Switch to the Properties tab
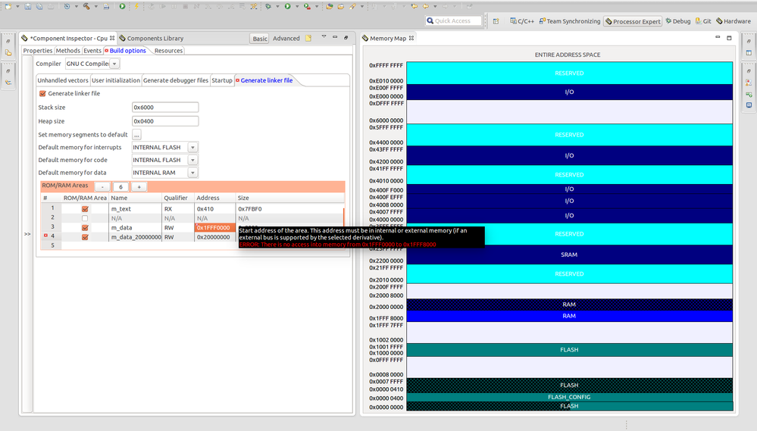757x431 pixels. (38, 51)
